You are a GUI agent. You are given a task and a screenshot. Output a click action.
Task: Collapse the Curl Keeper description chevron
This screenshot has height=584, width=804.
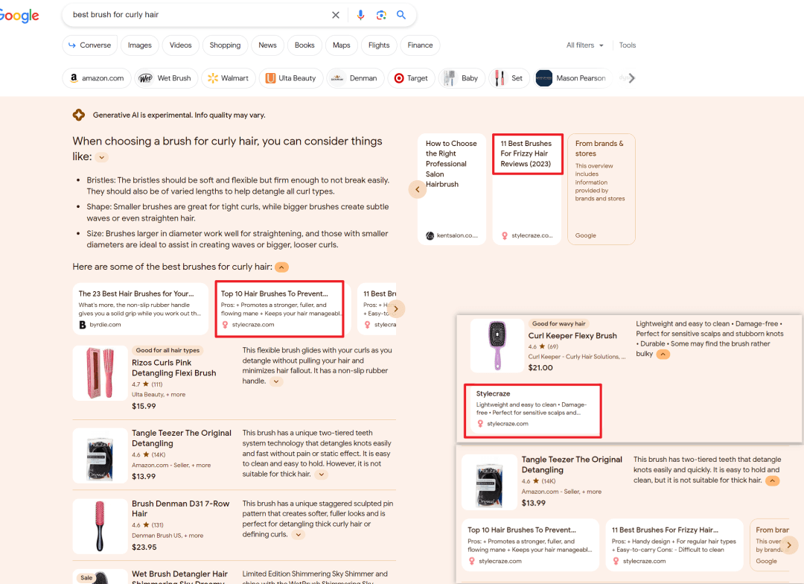(663, 354)
